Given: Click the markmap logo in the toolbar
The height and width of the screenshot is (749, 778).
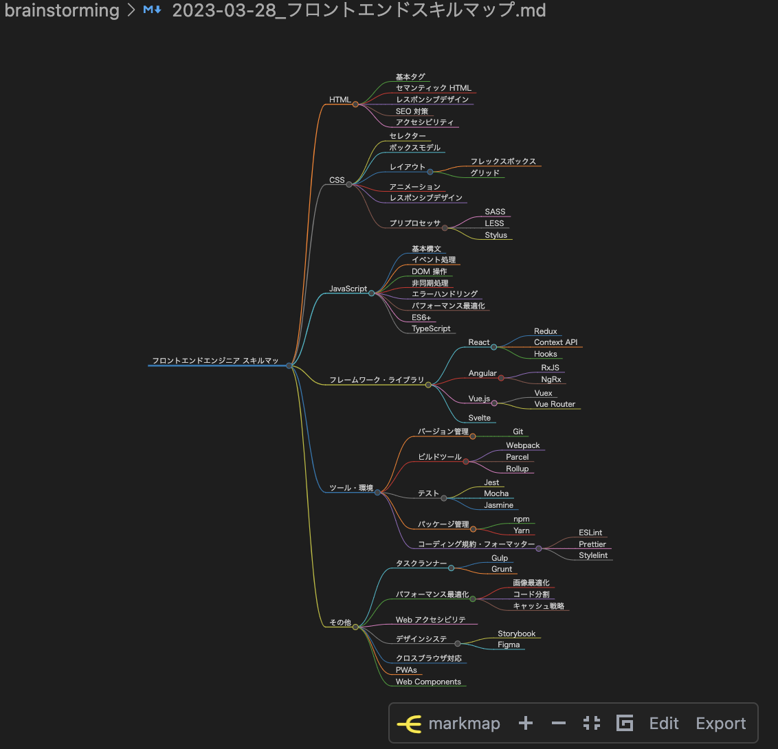Looking at the screenshot, I should [x=411, y=723].
